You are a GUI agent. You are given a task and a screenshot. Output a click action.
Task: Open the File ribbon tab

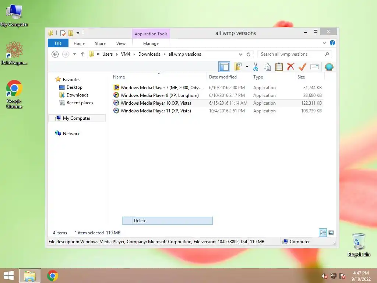58,43
